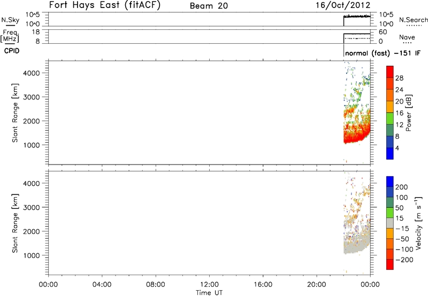This screenshot has width=428, height=296.
Task: Click the 'Time UT' axis title
Action: [x=209, y=293]
